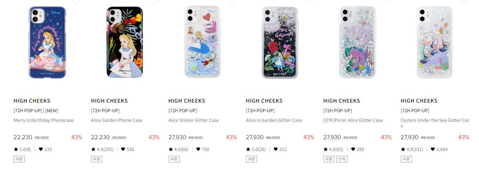Open Merry Unbirthday Phonecase product image
Viewport: 479px width, 175px height.
[47, 42]
